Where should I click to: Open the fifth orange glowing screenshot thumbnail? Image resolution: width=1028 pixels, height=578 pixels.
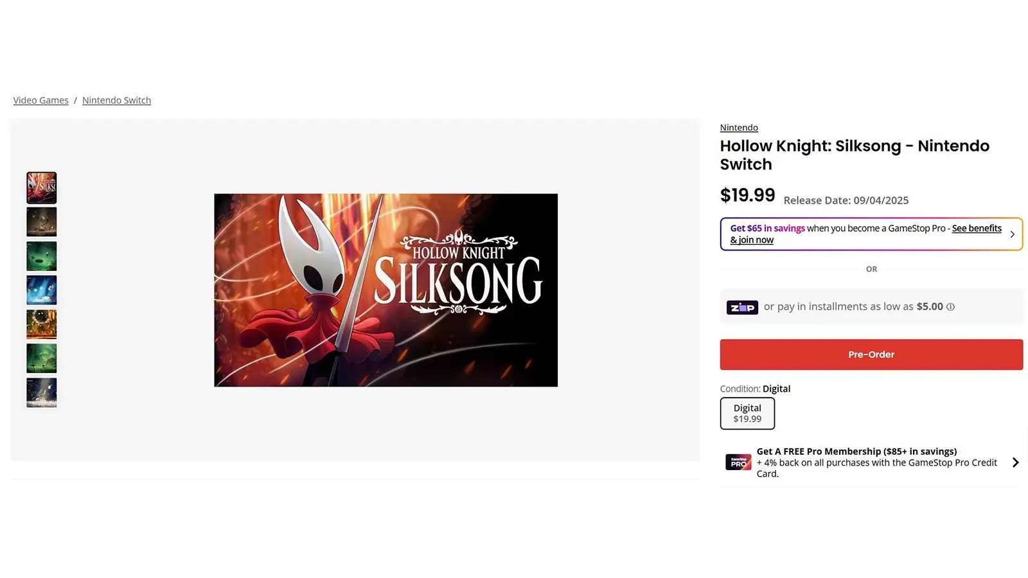click(42, 324)
